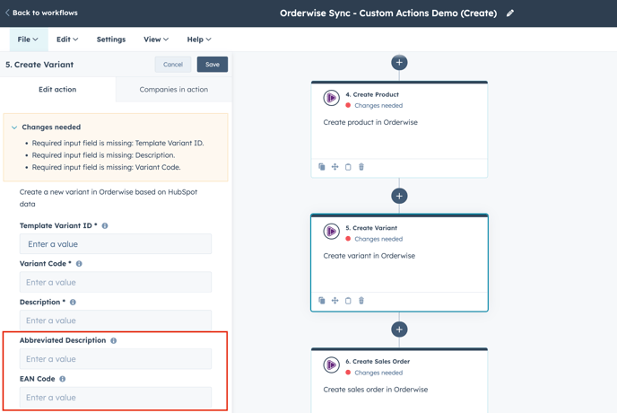
Task: Show info for Abbreviated Description
Action: pyautogui.click(x=113, y=340)
